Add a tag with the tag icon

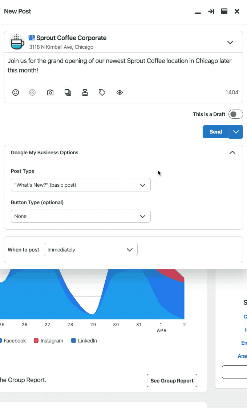pyautogui.click(x=102, y=92)
